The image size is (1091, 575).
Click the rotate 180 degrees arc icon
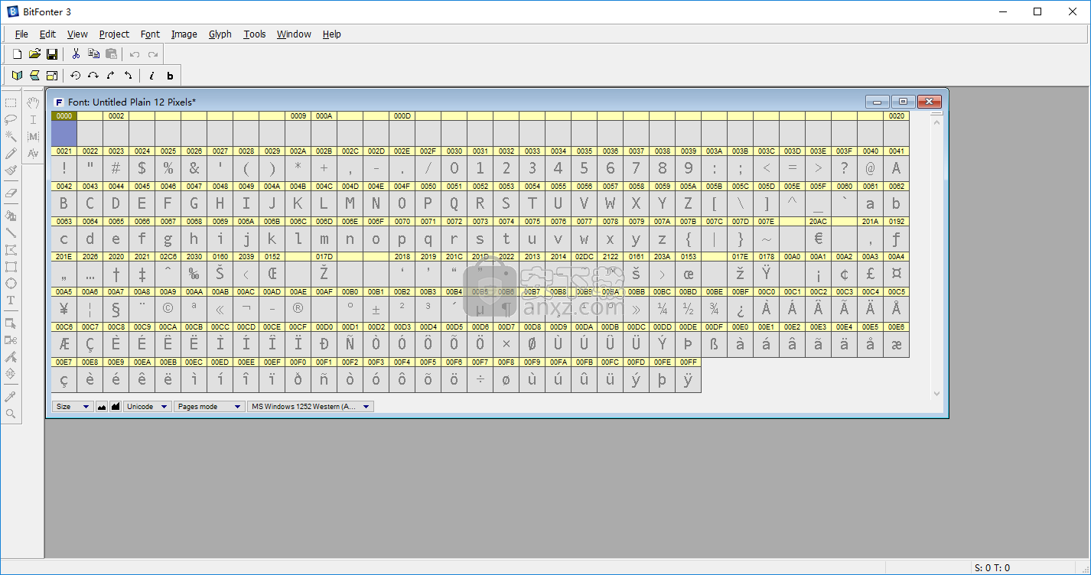(93, 76)
